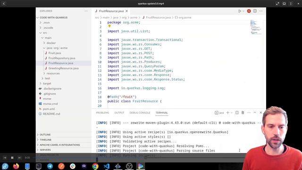
Task: Split the terminal panel
Action: [x=237, y=112]
